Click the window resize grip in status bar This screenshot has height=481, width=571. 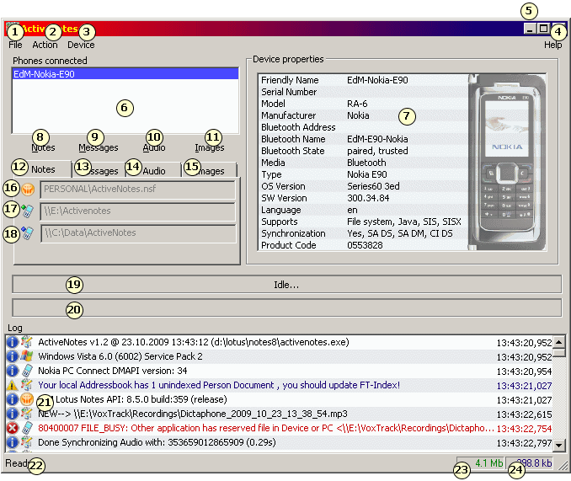point(563,465)
